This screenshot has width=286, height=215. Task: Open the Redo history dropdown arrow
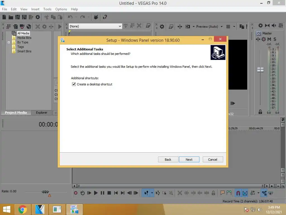(89, 17)
